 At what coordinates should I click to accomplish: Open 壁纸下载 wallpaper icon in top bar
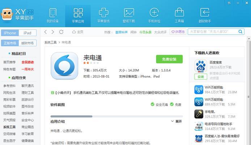pyautogui.click(x=129, y=13)
